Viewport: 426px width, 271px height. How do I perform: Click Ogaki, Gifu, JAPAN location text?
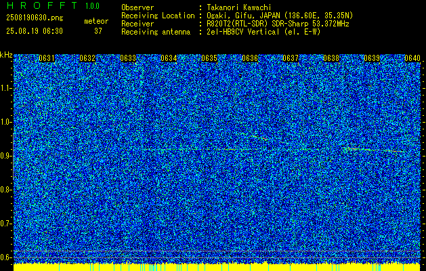tap(280, 16)
